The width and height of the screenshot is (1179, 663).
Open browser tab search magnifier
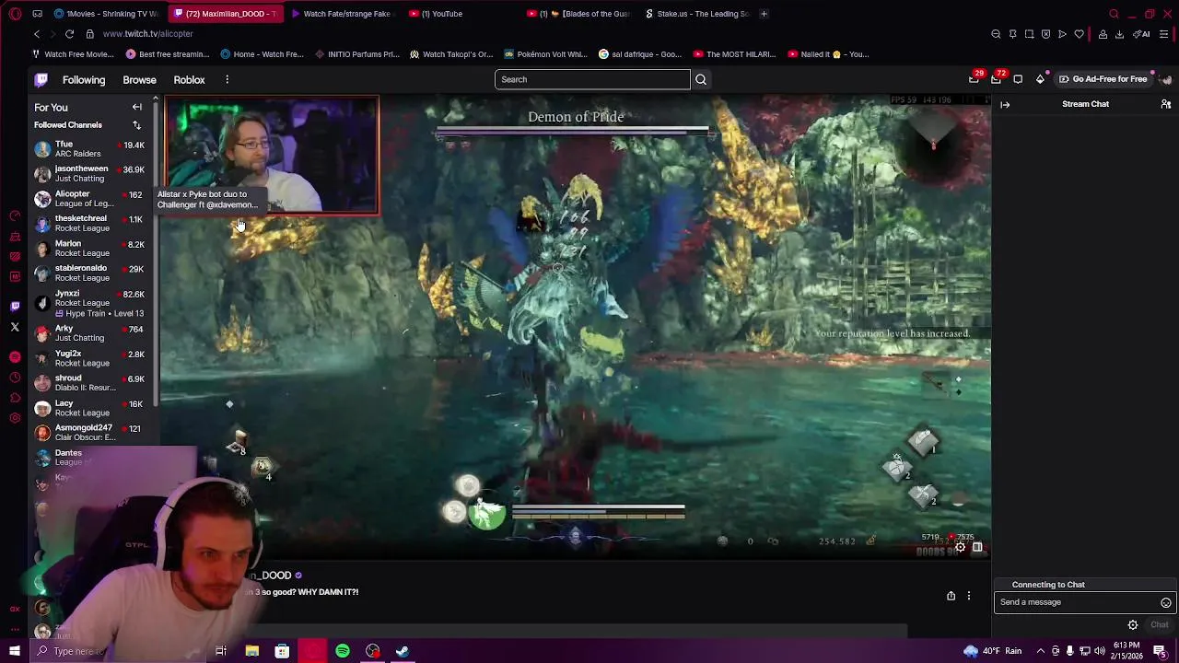[x=1114, y=14]
